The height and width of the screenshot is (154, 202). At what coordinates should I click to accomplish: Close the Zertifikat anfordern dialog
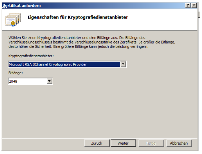point(194,6)
